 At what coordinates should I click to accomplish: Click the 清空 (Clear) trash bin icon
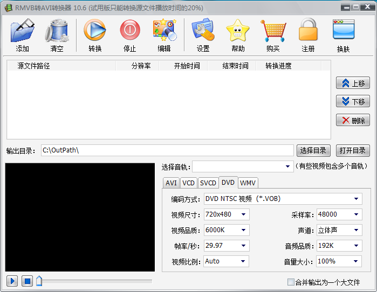click(x=57, y=31)
